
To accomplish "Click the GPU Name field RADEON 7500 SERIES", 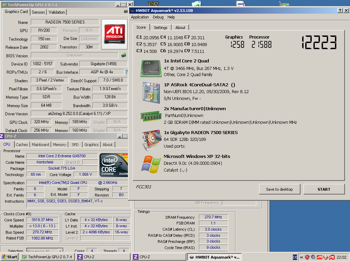I will [x=65, y=22].
